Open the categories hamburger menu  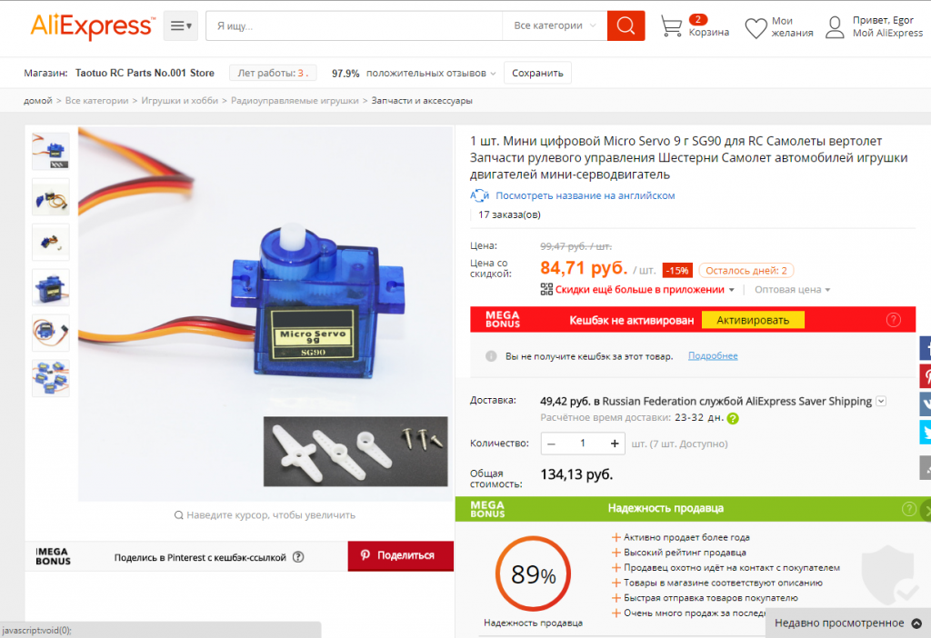(x=181, y=25)
